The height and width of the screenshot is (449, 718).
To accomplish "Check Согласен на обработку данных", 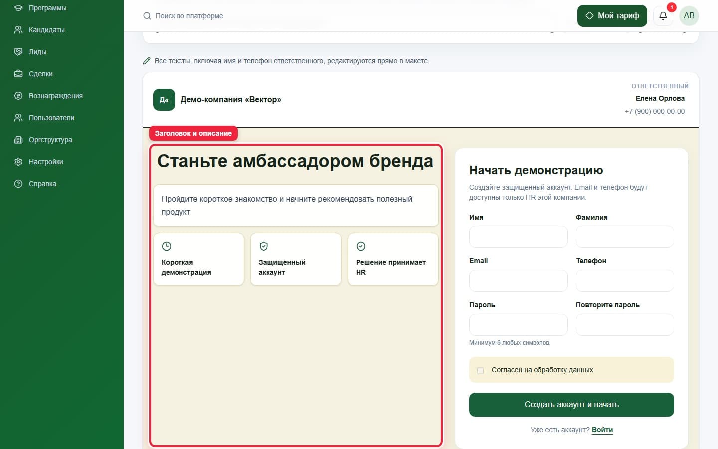I will point(481,370).
